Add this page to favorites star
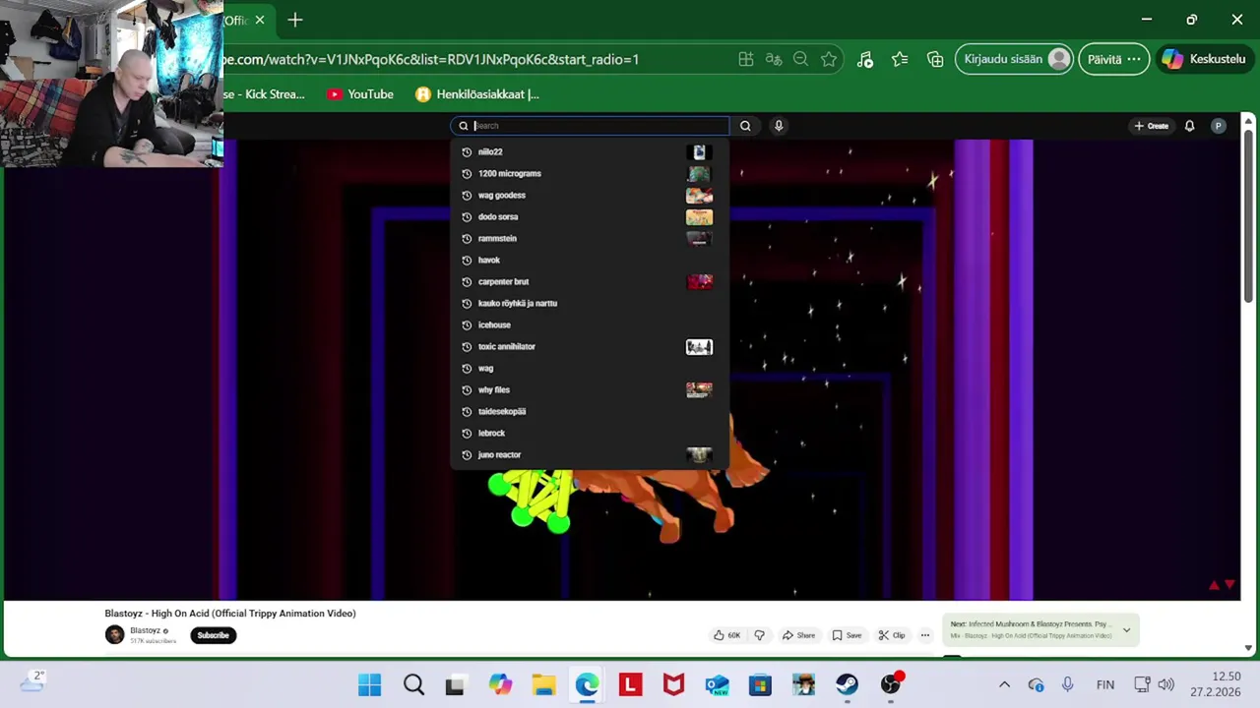 click(x=829, y=60)
